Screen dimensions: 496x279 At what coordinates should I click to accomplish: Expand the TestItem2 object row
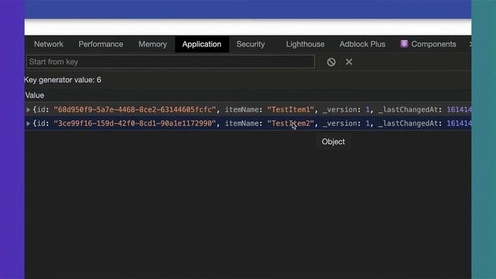28,123
